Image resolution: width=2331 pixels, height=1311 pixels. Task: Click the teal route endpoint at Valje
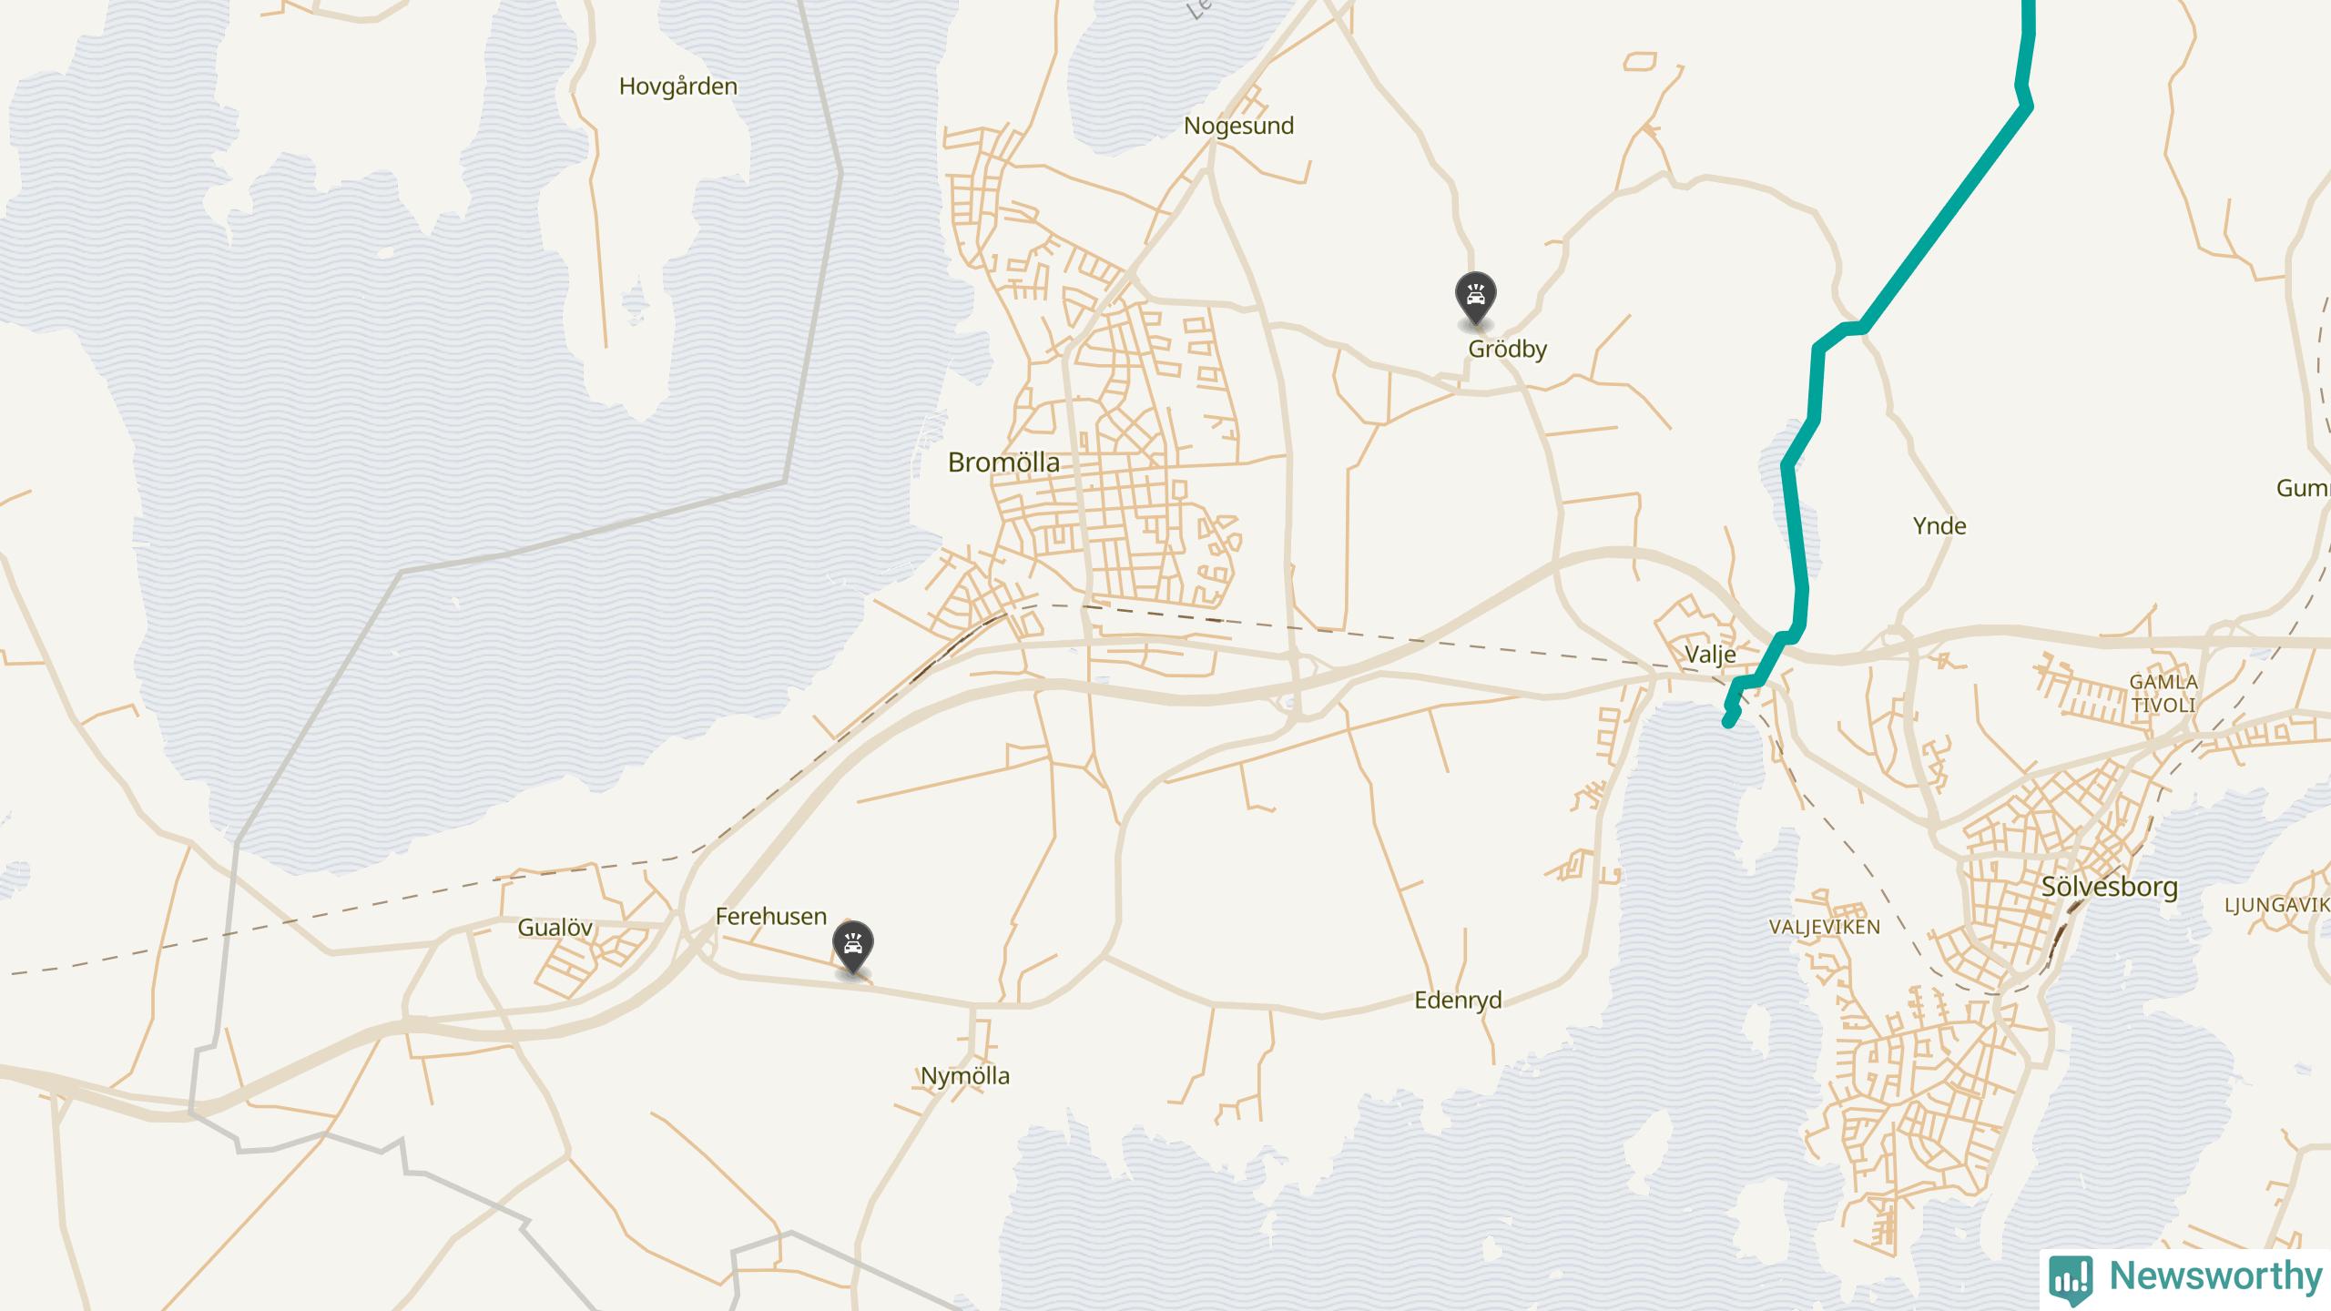pos(1728,723)
